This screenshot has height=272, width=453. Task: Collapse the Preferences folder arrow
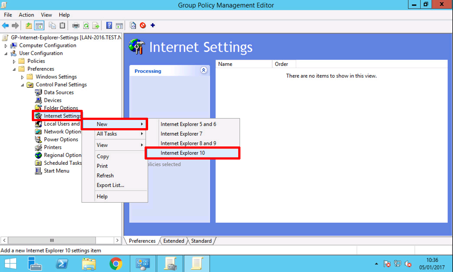[x=14, y=69]
